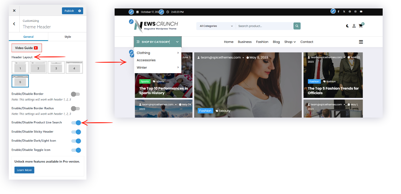Image resolution: width=401 pixels, height=194 pixels.
Task: Open the shopping cart icon
Action: (360, 26)
